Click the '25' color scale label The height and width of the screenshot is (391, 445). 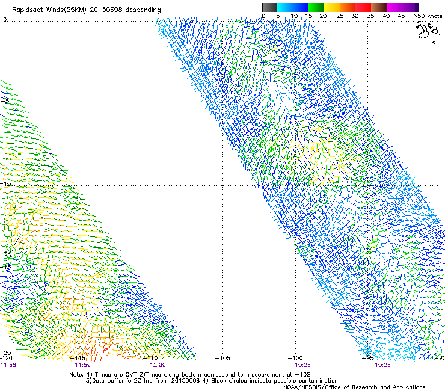340,16
